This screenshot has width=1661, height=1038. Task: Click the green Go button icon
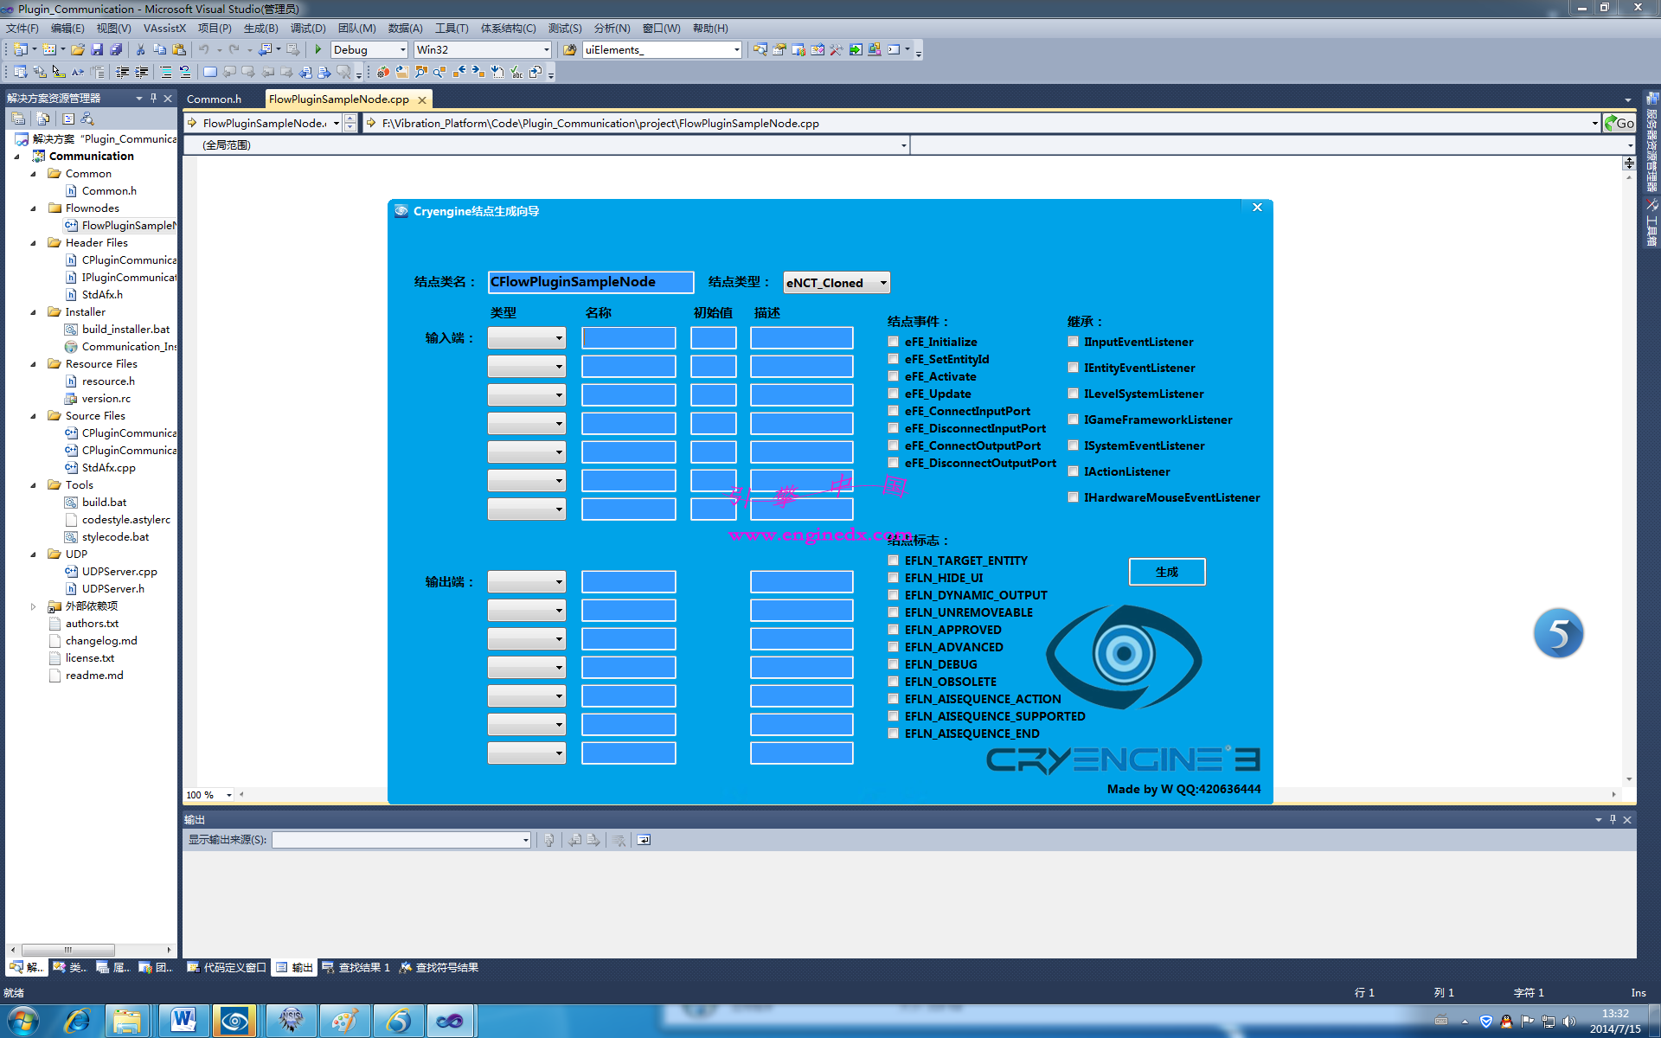(x=1619, y=123)
